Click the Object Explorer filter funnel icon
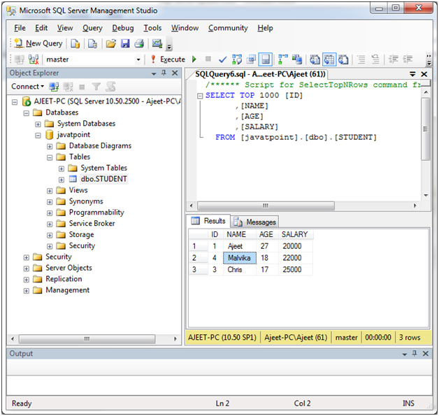The height and width of the screenshot is (416, 439). 96,87
